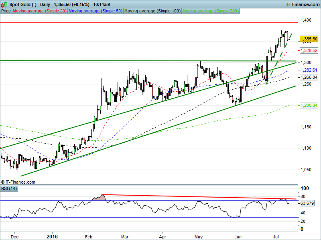Click the Feb label on time axis

pyautogui.click(x=89, y=237)
